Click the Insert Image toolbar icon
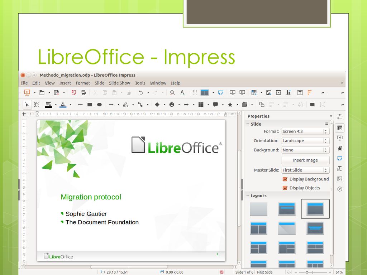Screen dimensions: 367x275 click(269, 93)
